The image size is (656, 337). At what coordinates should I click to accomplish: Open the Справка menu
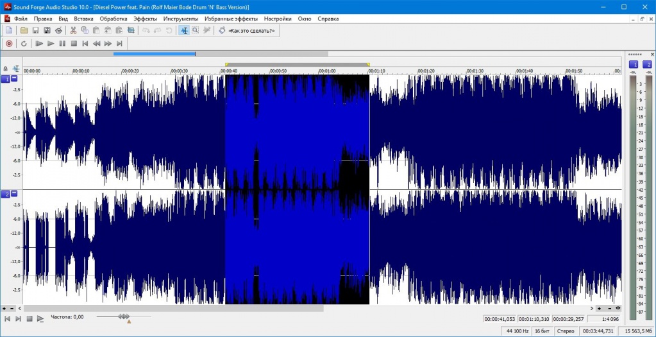328,19
